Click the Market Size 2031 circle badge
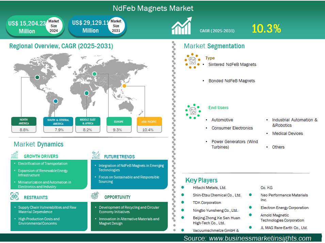This screenshot has width=325, height=243. pyautogui.click(x=116, y=26)
